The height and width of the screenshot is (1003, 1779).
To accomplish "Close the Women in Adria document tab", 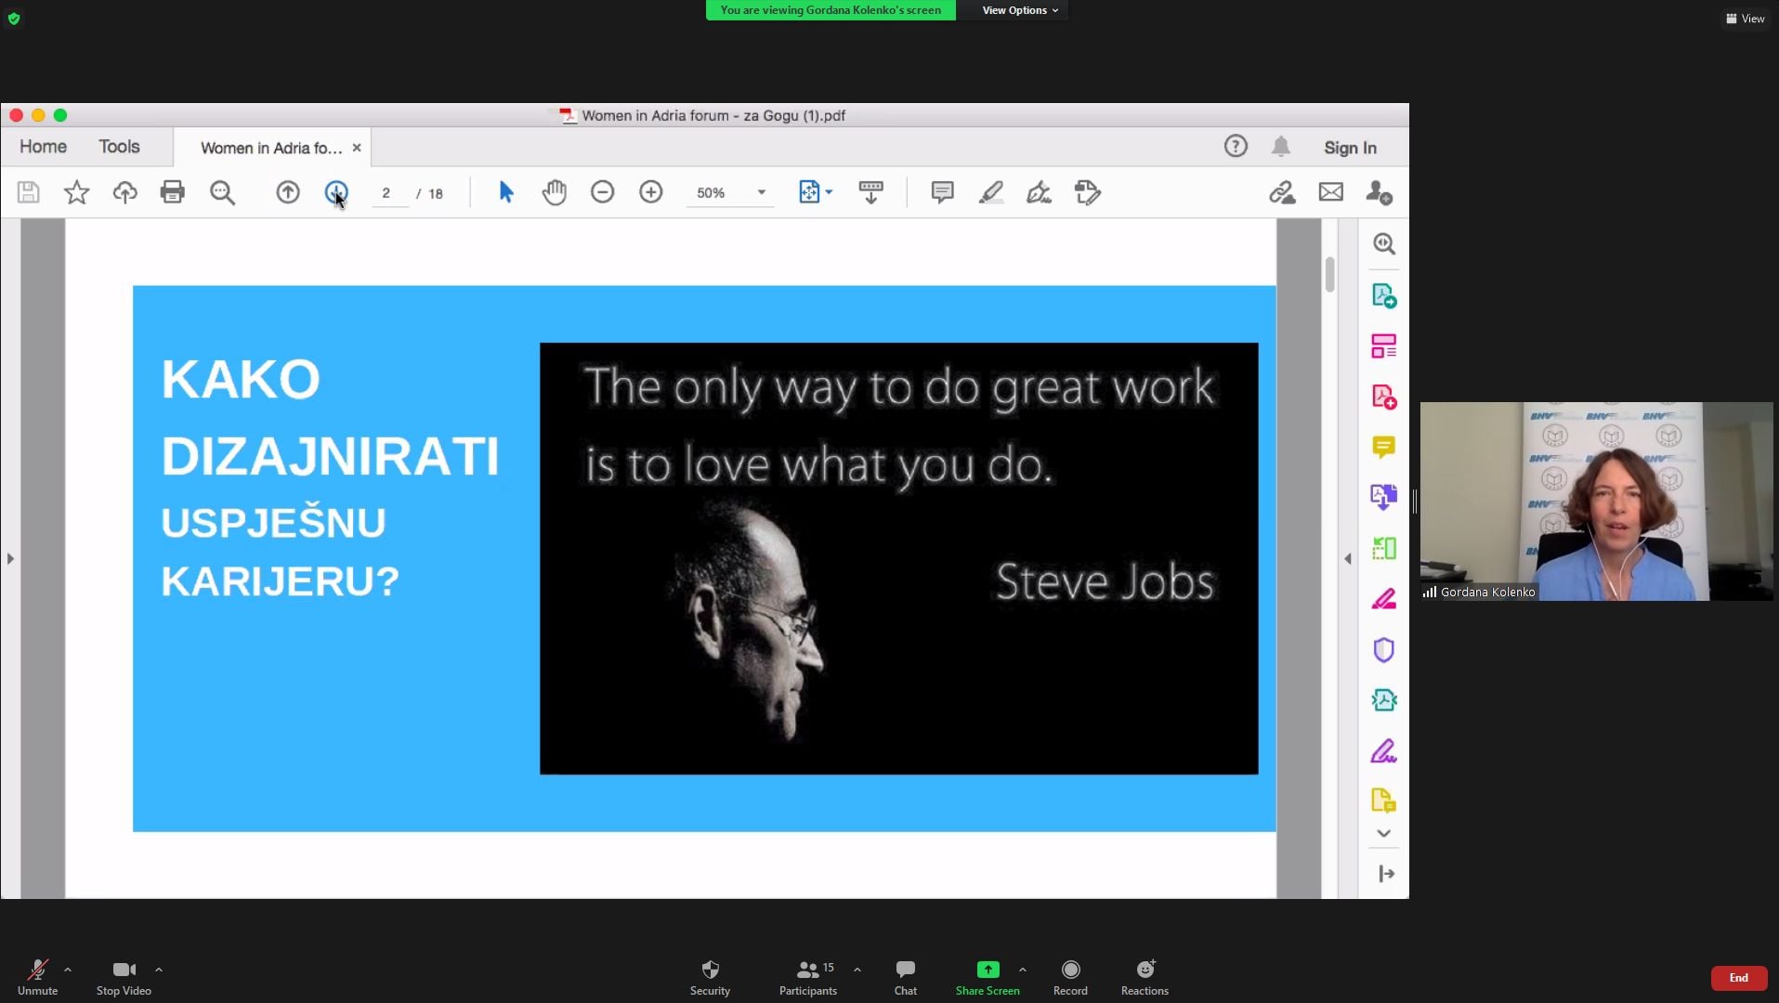I will pos(357,148).
